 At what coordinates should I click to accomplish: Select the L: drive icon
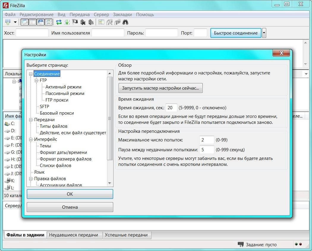tap(7, 188)
